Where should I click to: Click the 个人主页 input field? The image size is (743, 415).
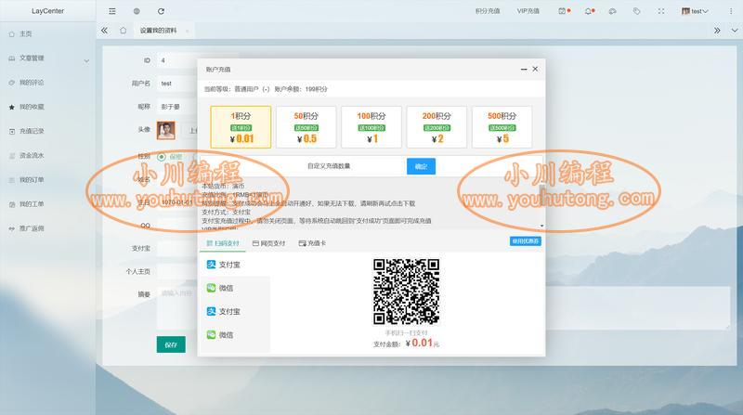[x=176, y=271]
